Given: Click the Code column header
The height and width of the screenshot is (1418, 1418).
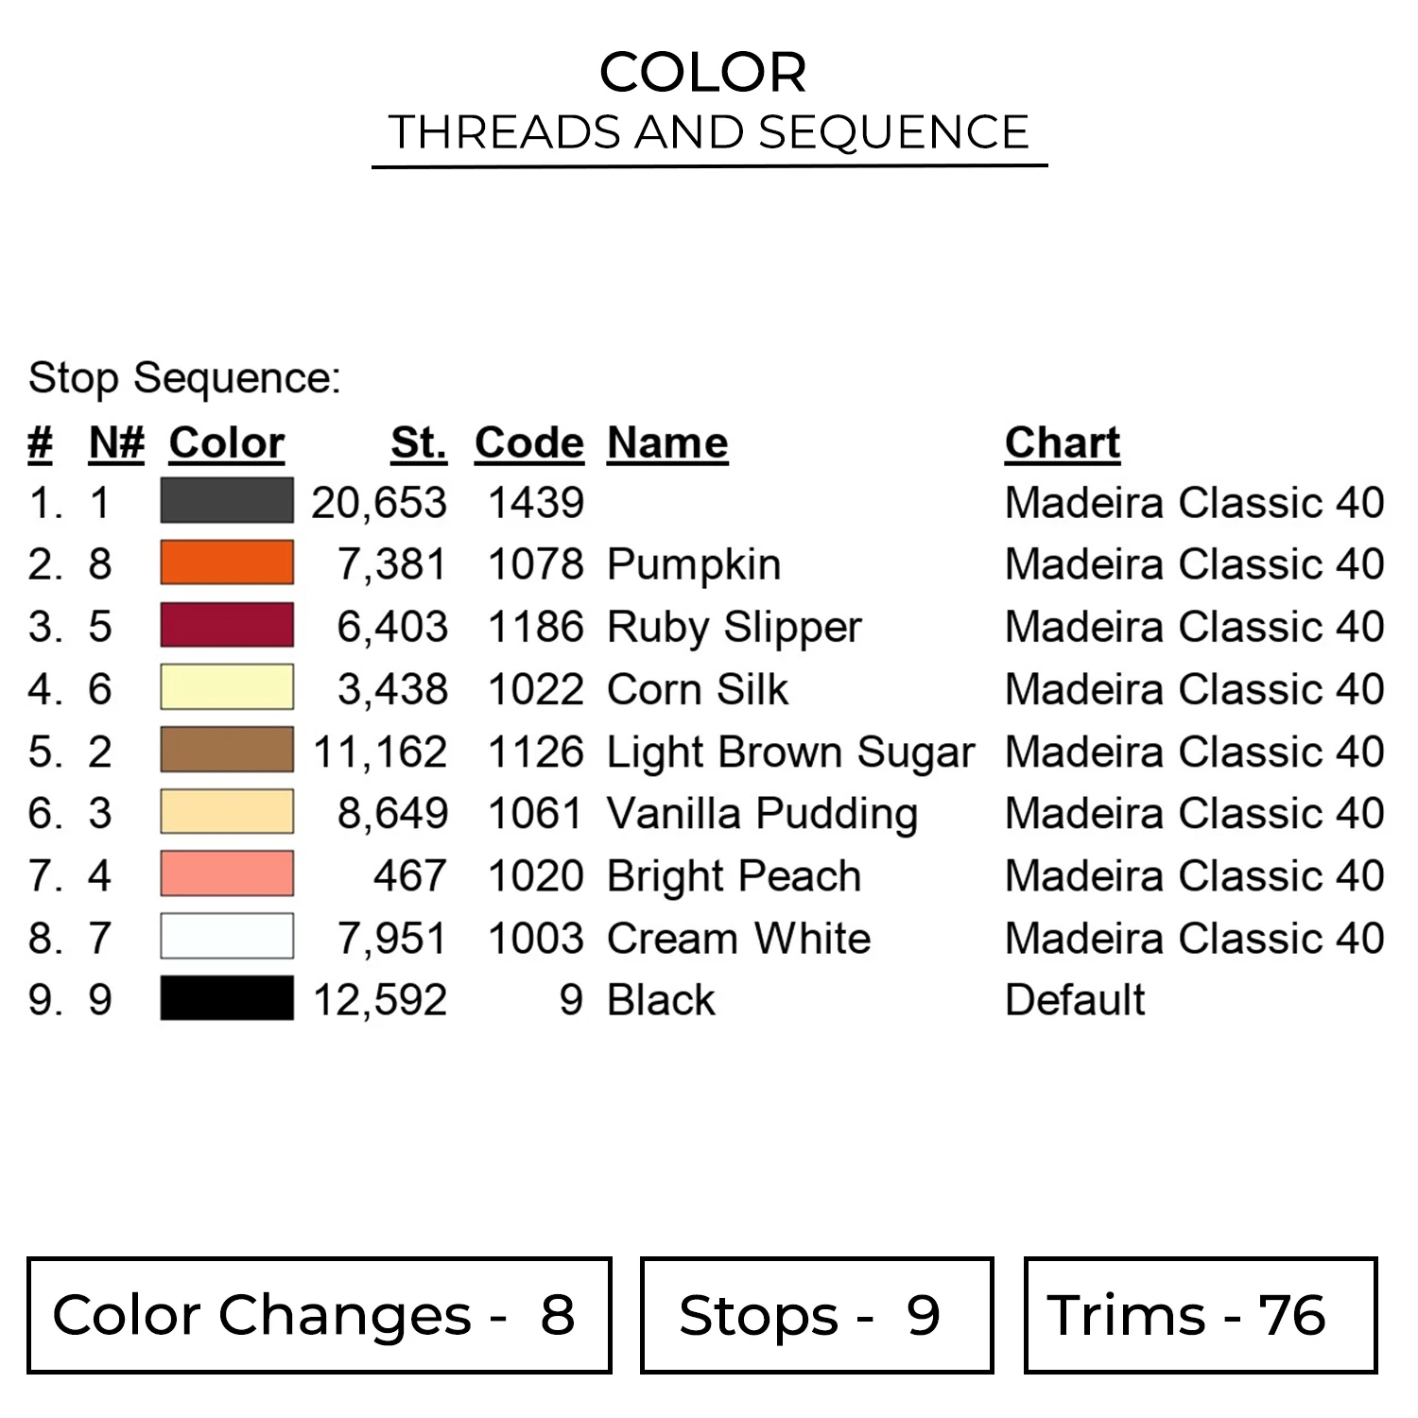Looking at the screenshot, I should pyautogui.click(x=529, y=442).
